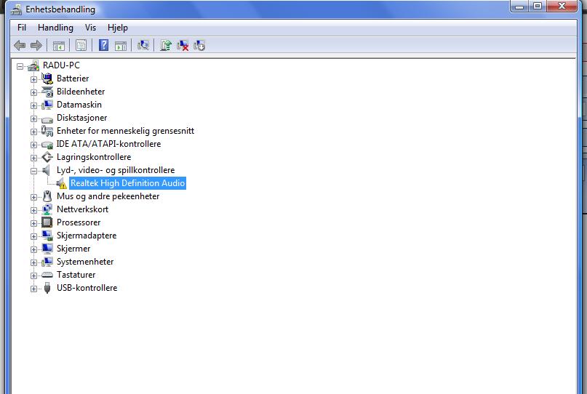Click the Lagringskontrollere icon
This screenshot has height=394, width=587.
pyautogui.click(x=47, y=157)
